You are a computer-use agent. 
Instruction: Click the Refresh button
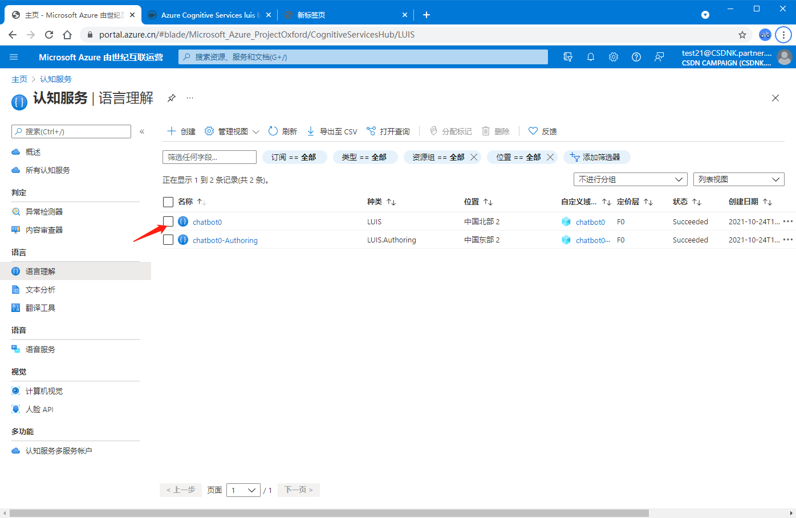(283, 131)
